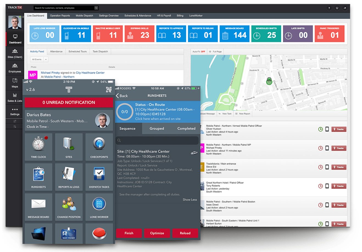Switch to the Task Dispatch tab
Image resolution: width=362 pixels, height=252 pixels.
(100, 52)
